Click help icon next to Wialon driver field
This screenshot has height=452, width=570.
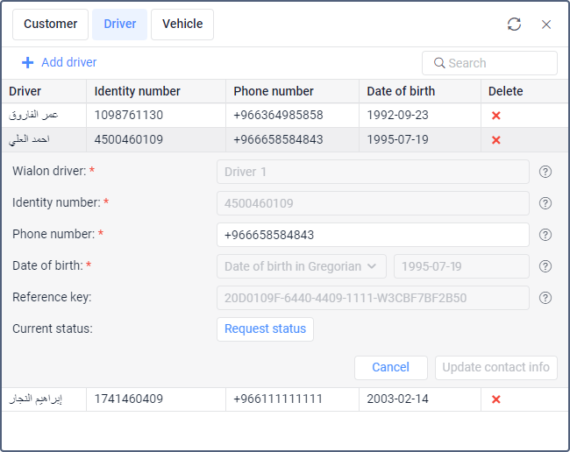[545, 172]
